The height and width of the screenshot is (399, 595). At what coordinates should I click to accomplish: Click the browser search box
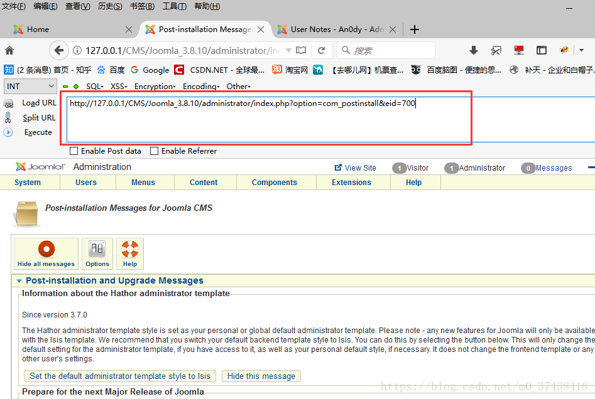[386, 50]
